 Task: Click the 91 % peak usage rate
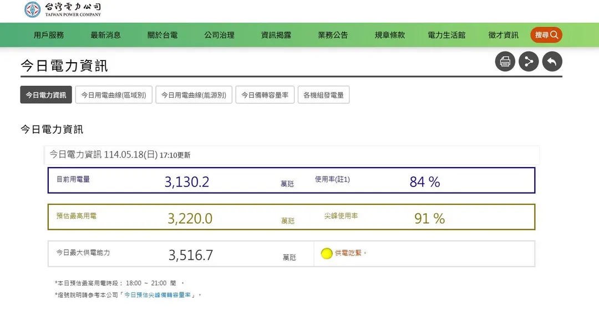[429, 219]
